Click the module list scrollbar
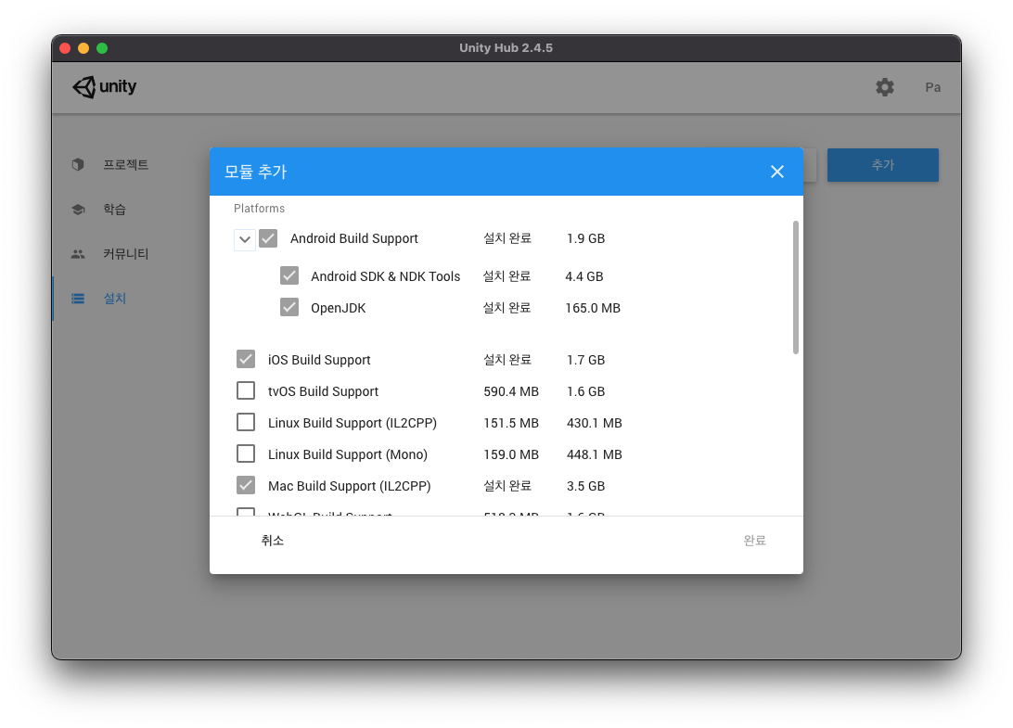Screen dimensions: 1013x728 coord(795,287)
